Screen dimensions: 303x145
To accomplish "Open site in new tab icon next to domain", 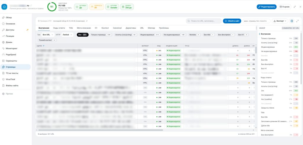I will 31,5.
